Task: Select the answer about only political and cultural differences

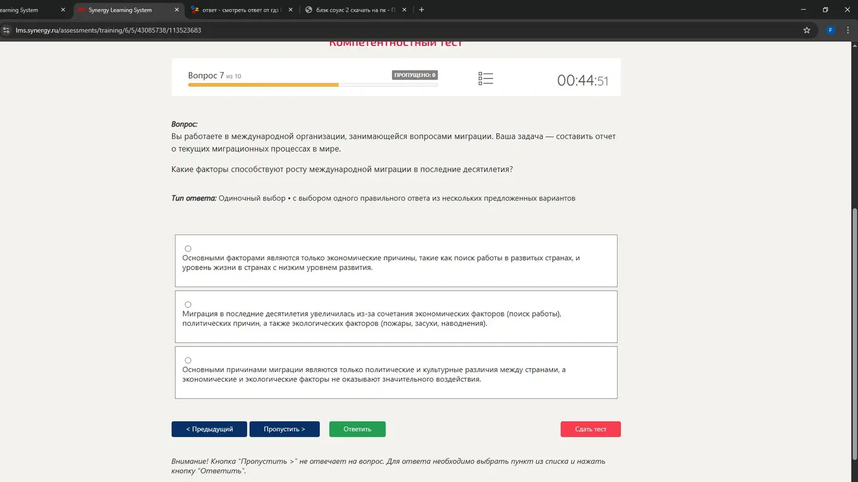Action: [188, 360]
